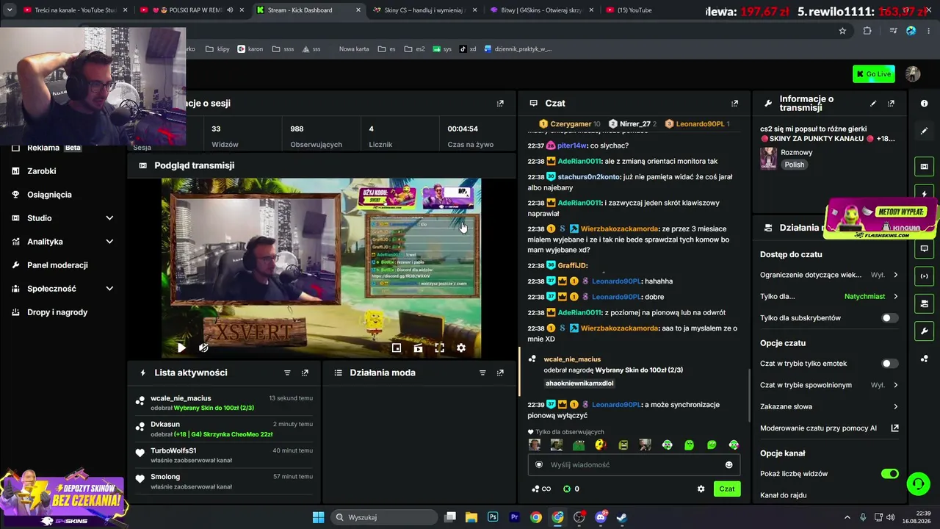Open AI chat moderation external link

[x=895, y=428]
